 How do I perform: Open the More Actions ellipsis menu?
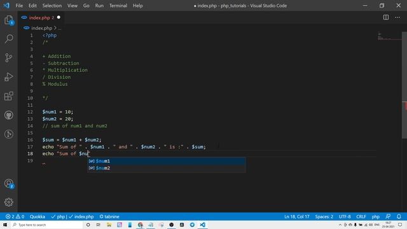pos(397,17)
